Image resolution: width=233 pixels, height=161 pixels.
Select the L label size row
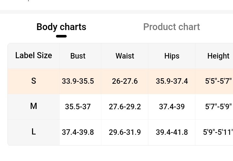click(x=34, y=132)
